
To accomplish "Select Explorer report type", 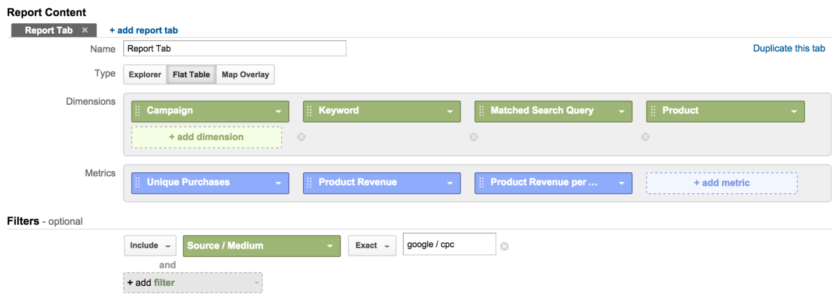I will pyautogui.click(x=145, y=74).
